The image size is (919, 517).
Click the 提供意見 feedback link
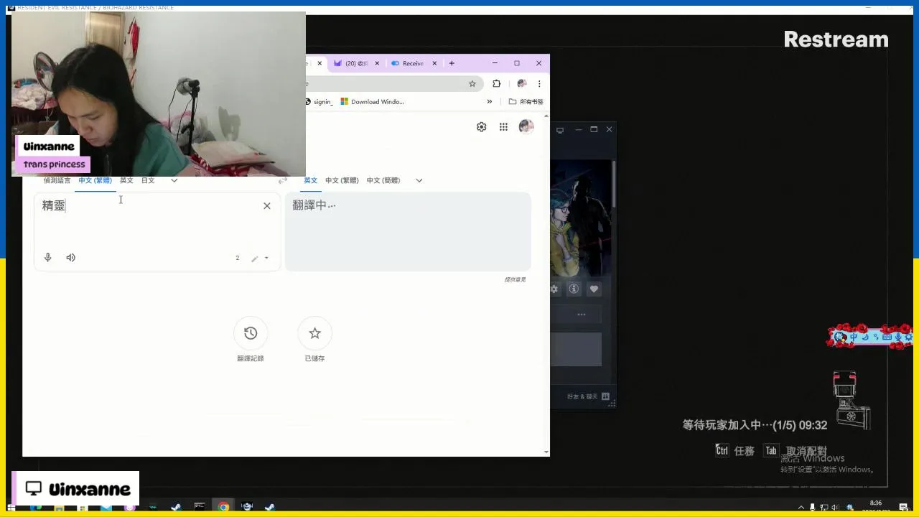click(x=515, y=279)
